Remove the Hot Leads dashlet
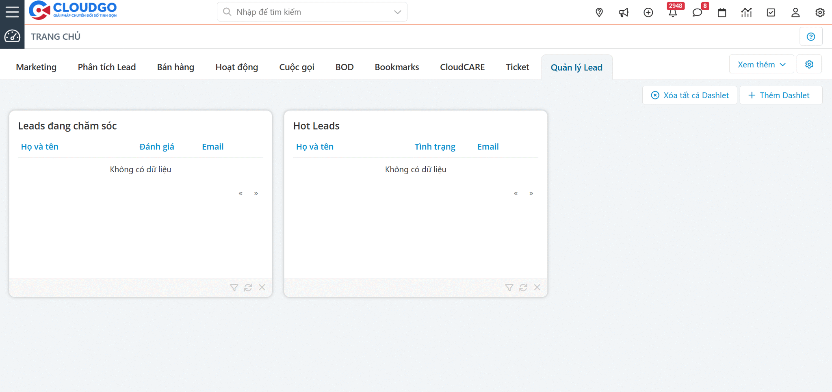This screenshot has width=832, height=392. coord(537,287)
